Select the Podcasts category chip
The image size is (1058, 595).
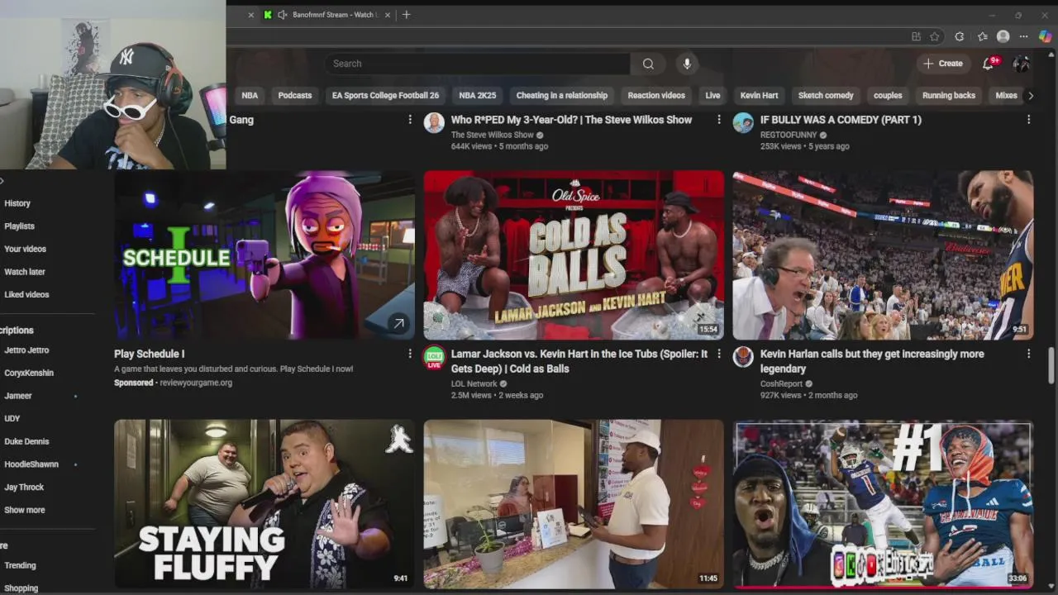click(x=295, y=95)
